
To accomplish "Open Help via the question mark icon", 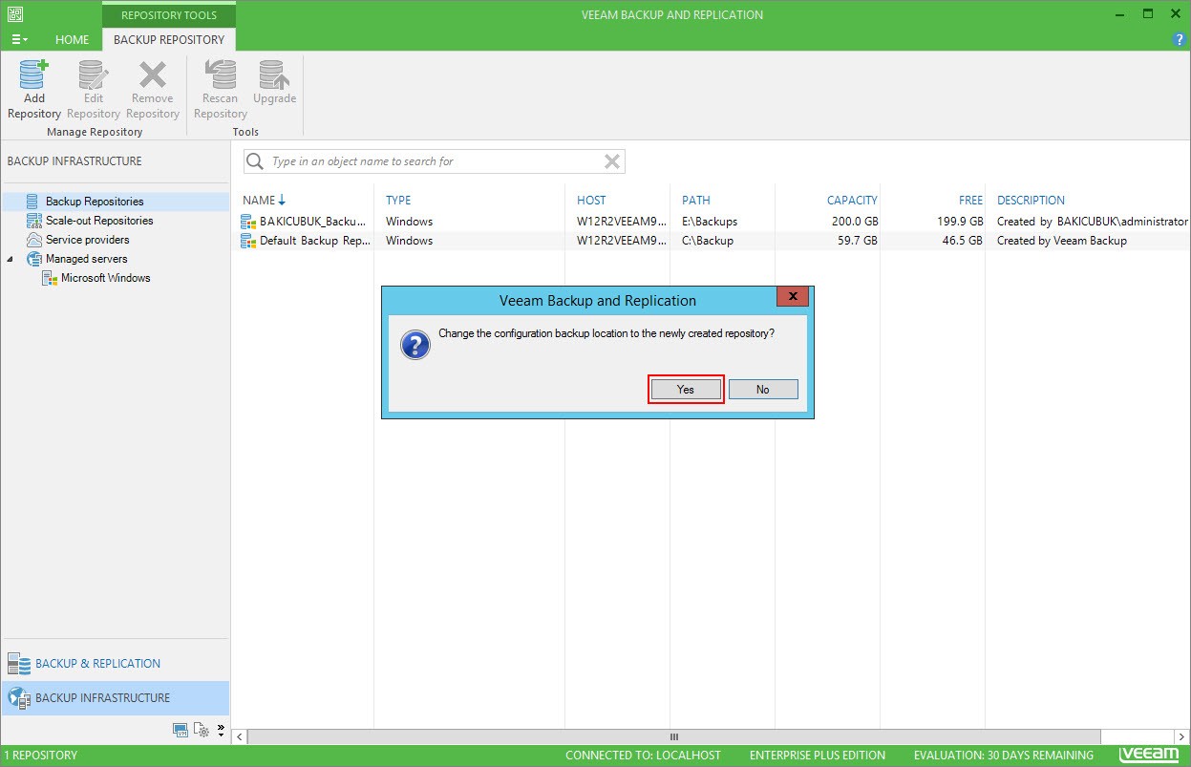I will (x=1179, y=40).
